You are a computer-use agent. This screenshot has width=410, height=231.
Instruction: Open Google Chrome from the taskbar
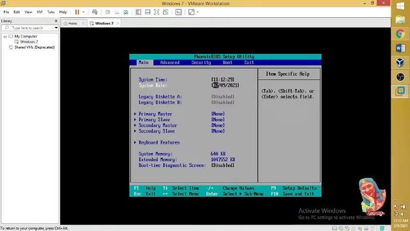(400, 34)
